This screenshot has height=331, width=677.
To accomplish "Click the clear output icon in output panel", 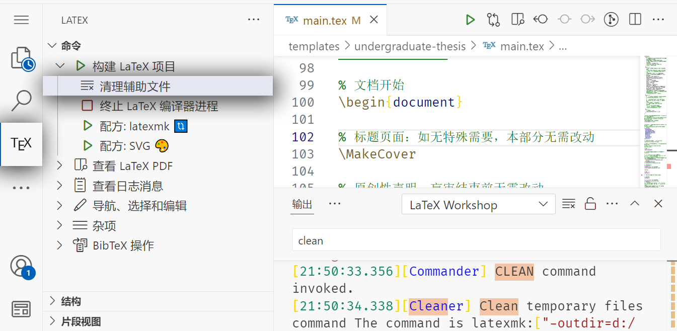I will [569, 204].
